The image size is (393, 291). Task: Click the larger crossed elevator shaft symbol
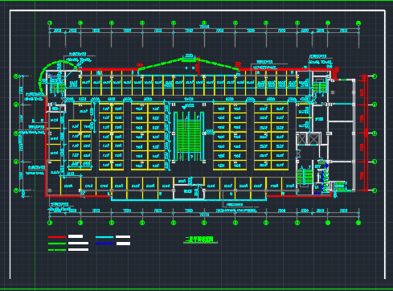[313, 139]
